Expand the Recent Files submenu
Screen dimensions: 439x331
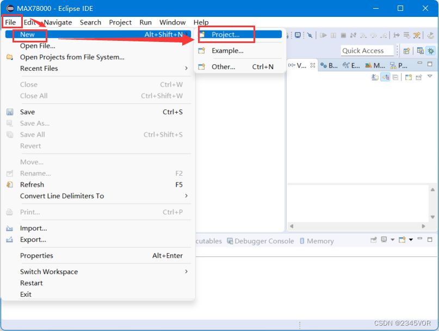[x=98, y=69]
